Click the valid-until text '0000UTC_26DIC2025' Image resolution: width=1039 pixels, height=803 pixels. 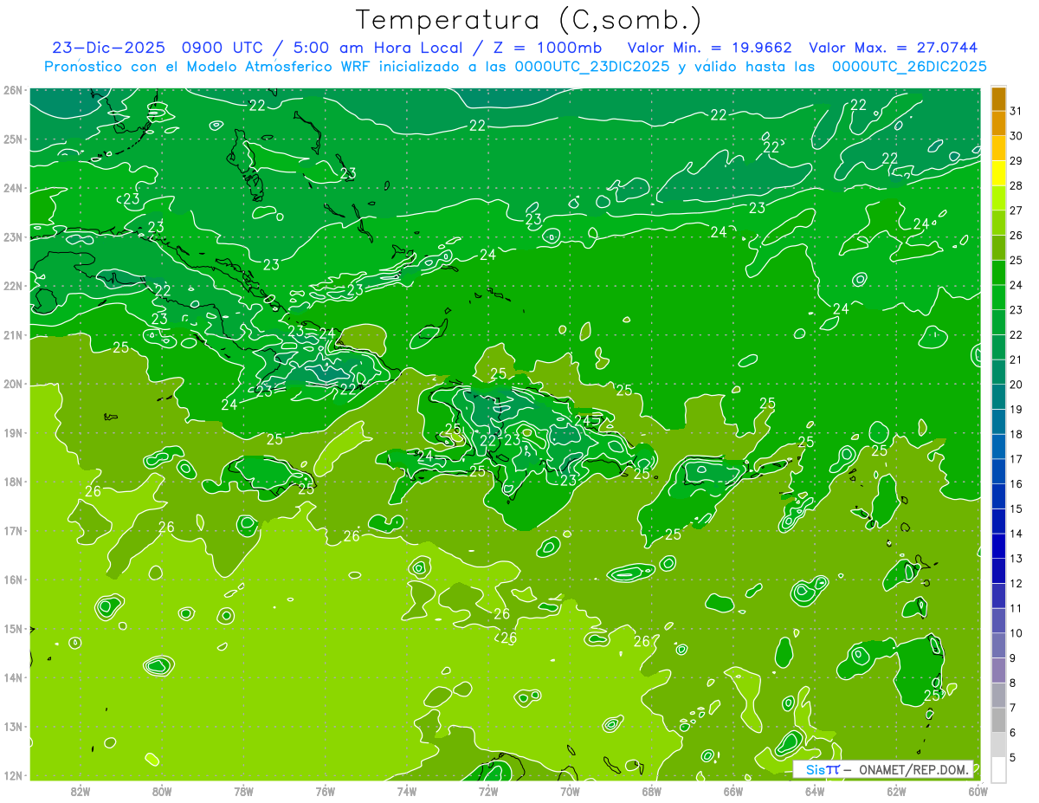[909, 67]
